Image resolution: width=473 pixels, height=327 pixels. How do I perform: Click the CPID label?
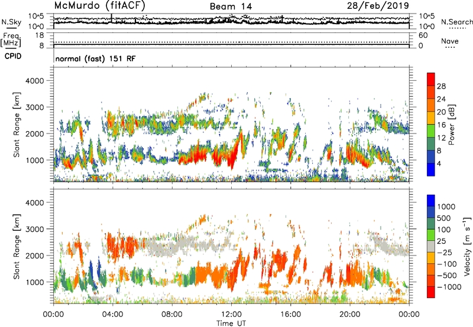coord(13,56)
